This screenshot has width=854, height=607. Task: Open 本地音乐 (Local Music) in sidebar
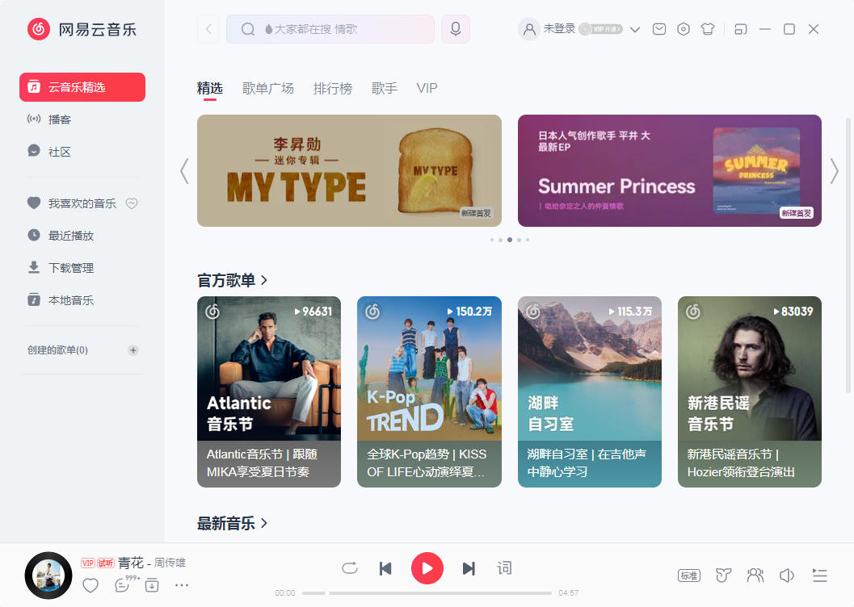[74, 300]
